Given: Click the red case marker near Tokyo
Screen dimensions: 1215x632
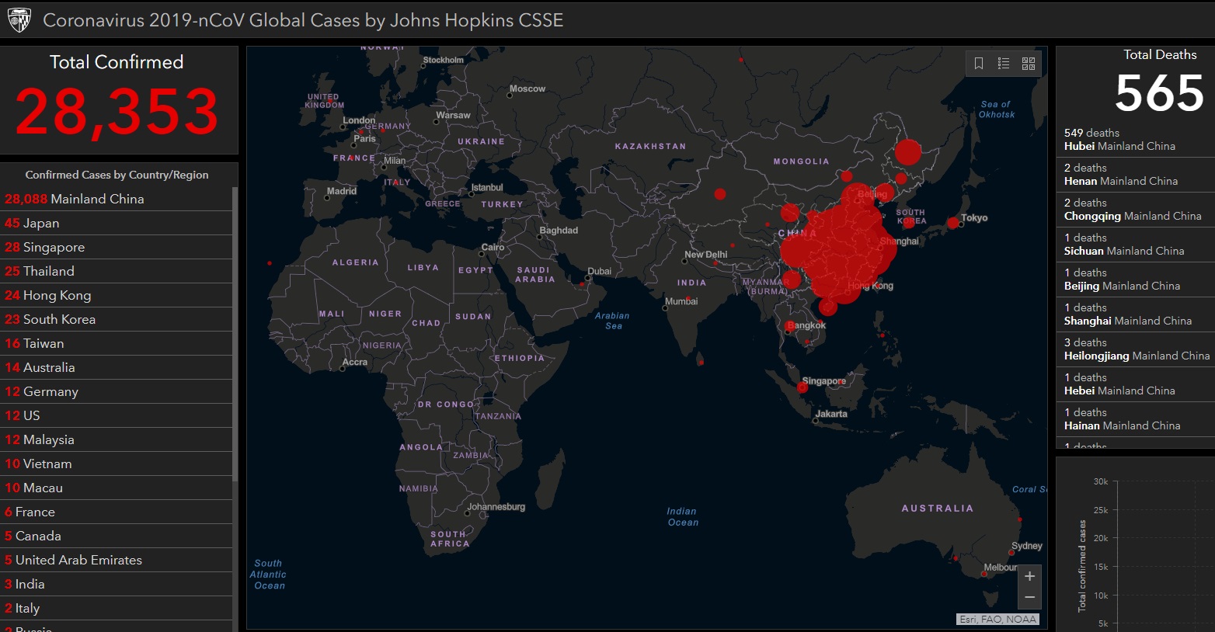Looking at the screenshot, I should 952,223.
